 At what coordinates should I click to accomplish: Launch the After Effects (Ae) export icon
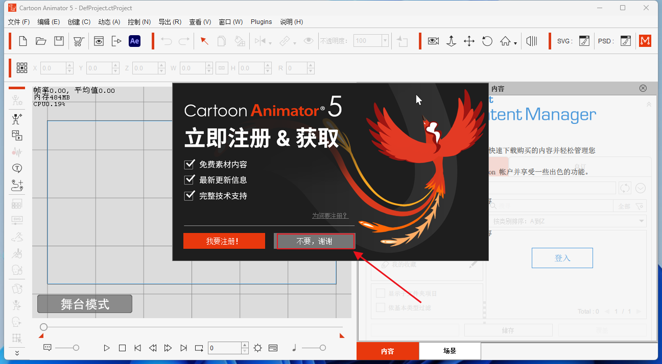(x=134, y=41)
